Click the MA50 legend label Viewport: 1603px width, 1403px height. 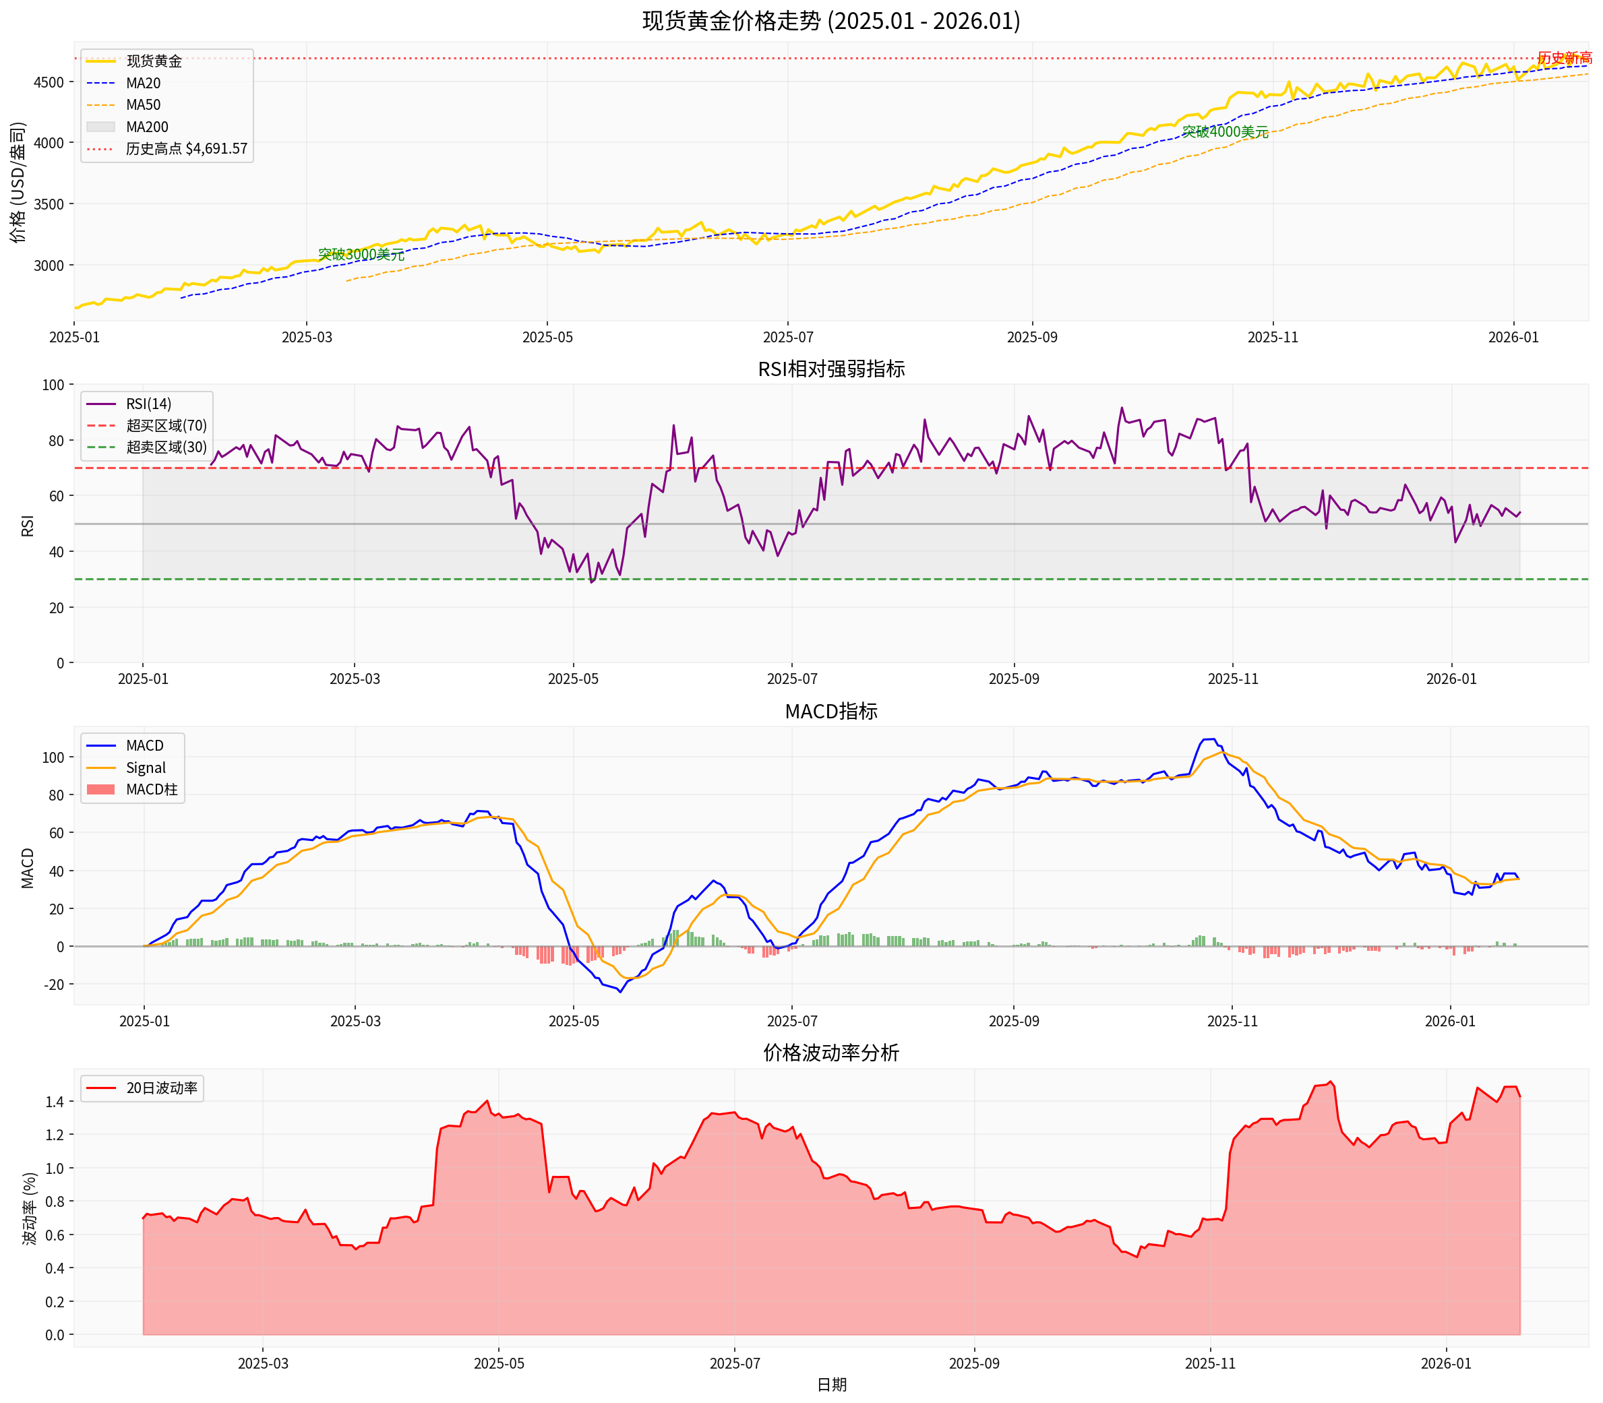pos(144,105)
